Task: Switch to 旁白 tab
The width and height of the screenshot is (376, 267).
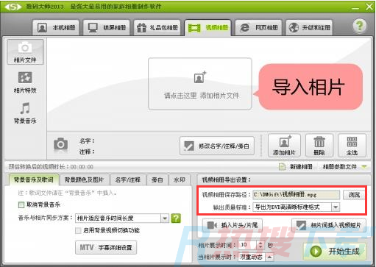Action: point(157,179)
